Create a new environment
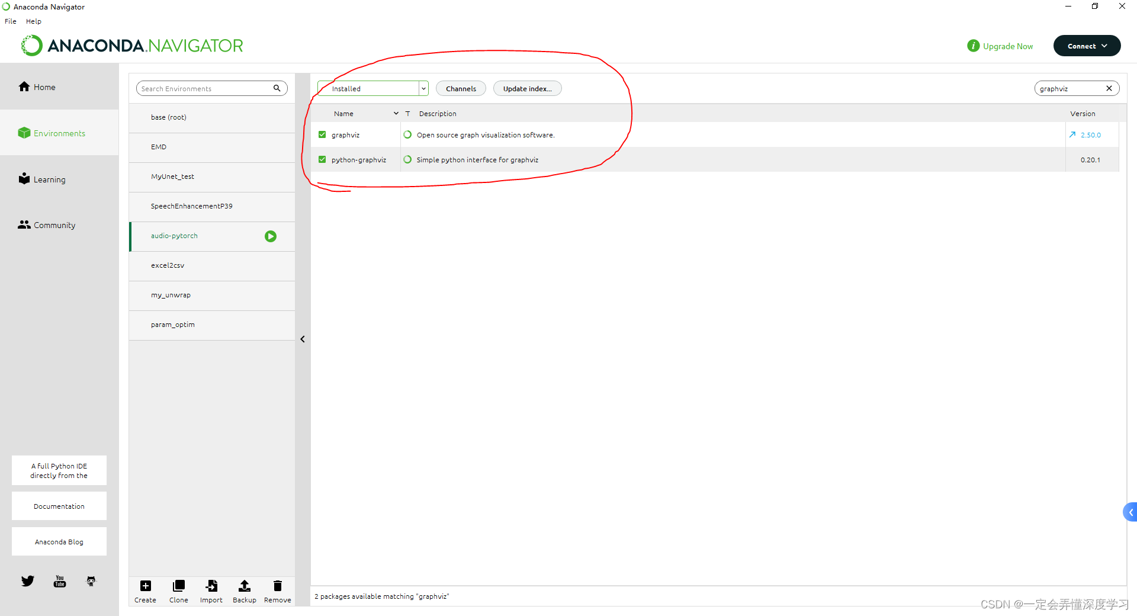Viewport: 1137px width, 616px height. tap(145, 591)
